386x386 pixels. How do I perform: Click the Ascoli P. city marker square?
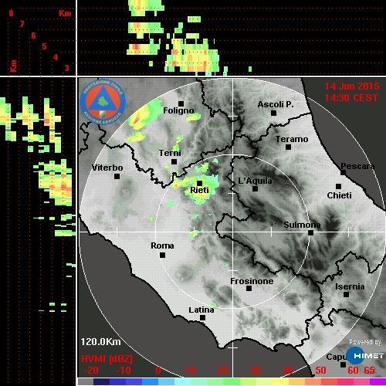pyautogui.click(x=273, y=113)
